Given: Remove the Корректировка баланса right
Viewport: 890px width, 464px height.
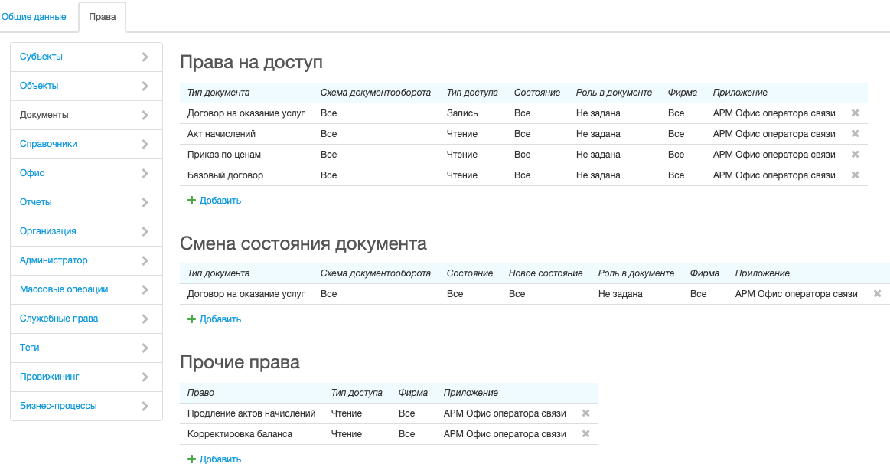Looking at the screenshot, I should pyautogui.click(x=585, y=434).
